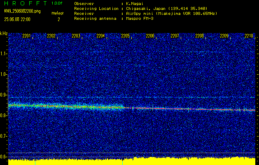Click the 0.7 kHz axis label

[4, 136]
